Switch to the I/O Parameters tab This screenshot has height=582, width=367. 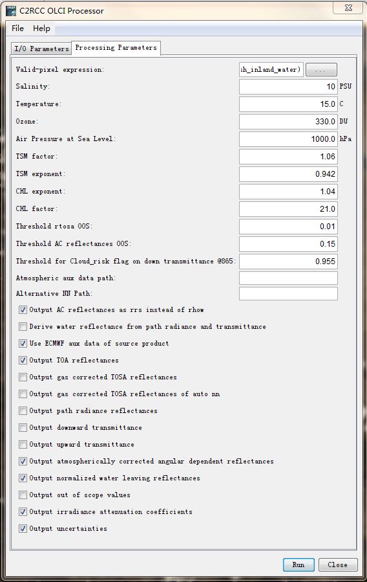point(41,49)
